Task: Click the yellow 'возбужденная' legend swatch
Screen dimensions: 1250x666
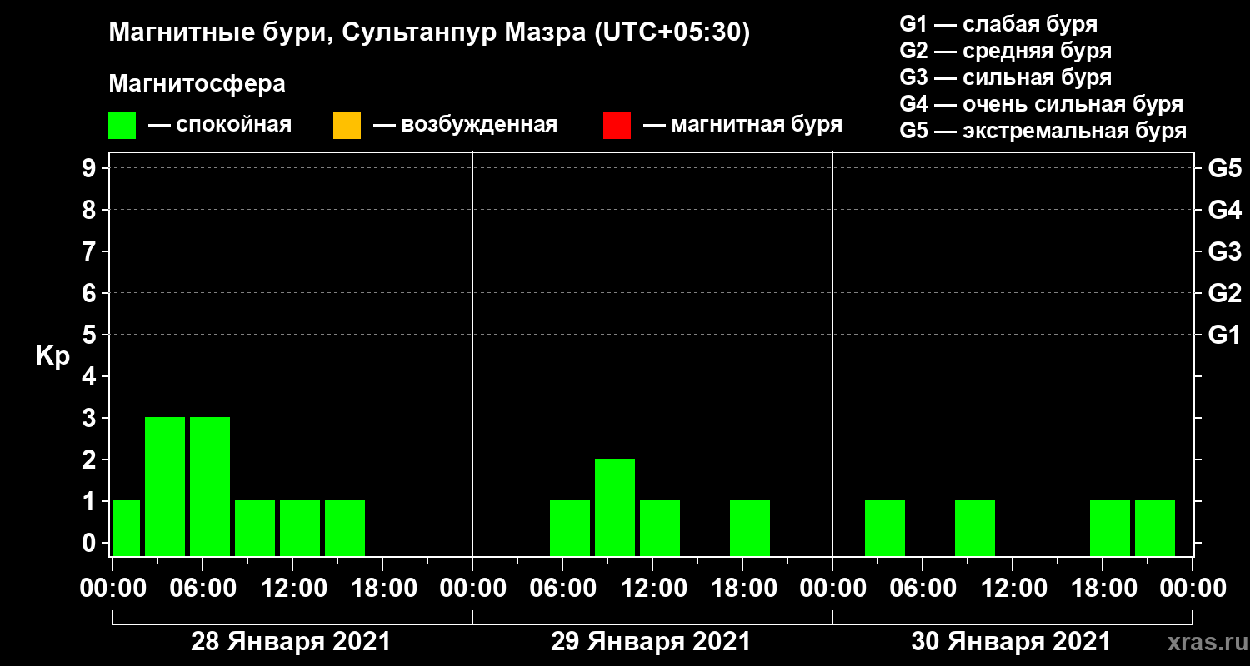Action: [x=347, y=126]
